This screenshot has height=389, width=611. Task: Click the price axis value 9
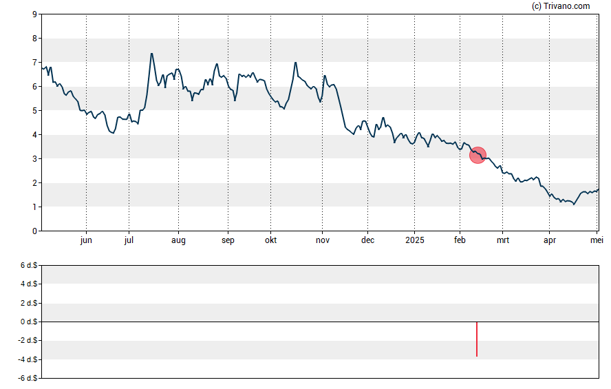(x=35, y=14)
